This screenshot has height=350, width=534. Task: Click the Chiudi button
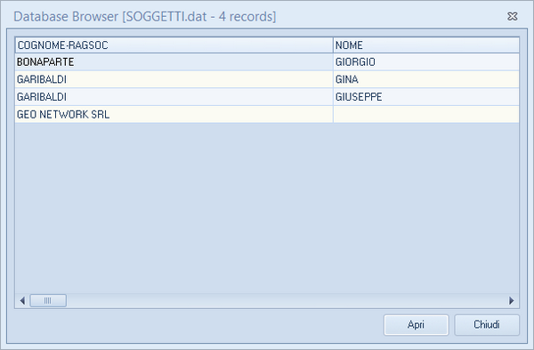point(487,325)
